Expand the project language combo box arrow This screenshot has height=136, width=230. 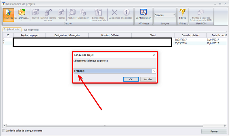(154, 71)
